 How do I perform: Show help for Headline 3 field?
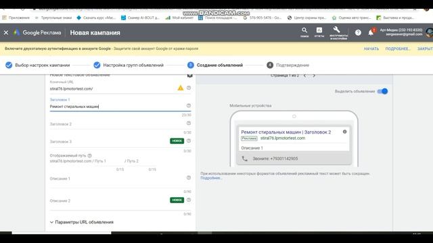click(x=189, y=141)
